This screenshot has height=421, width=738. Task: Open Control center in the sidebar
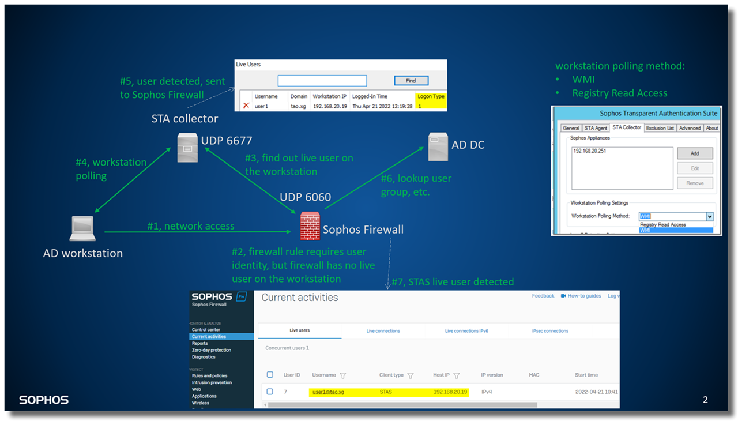tap(206, 330)
